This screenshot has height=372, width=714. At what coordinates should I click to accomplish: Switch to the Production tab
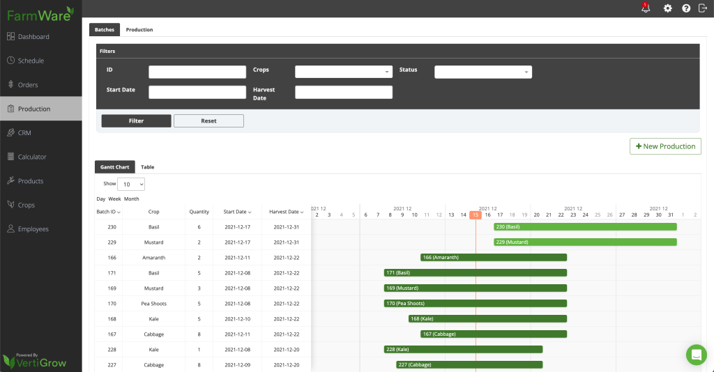pyautogui.click(x=139, y=30)
